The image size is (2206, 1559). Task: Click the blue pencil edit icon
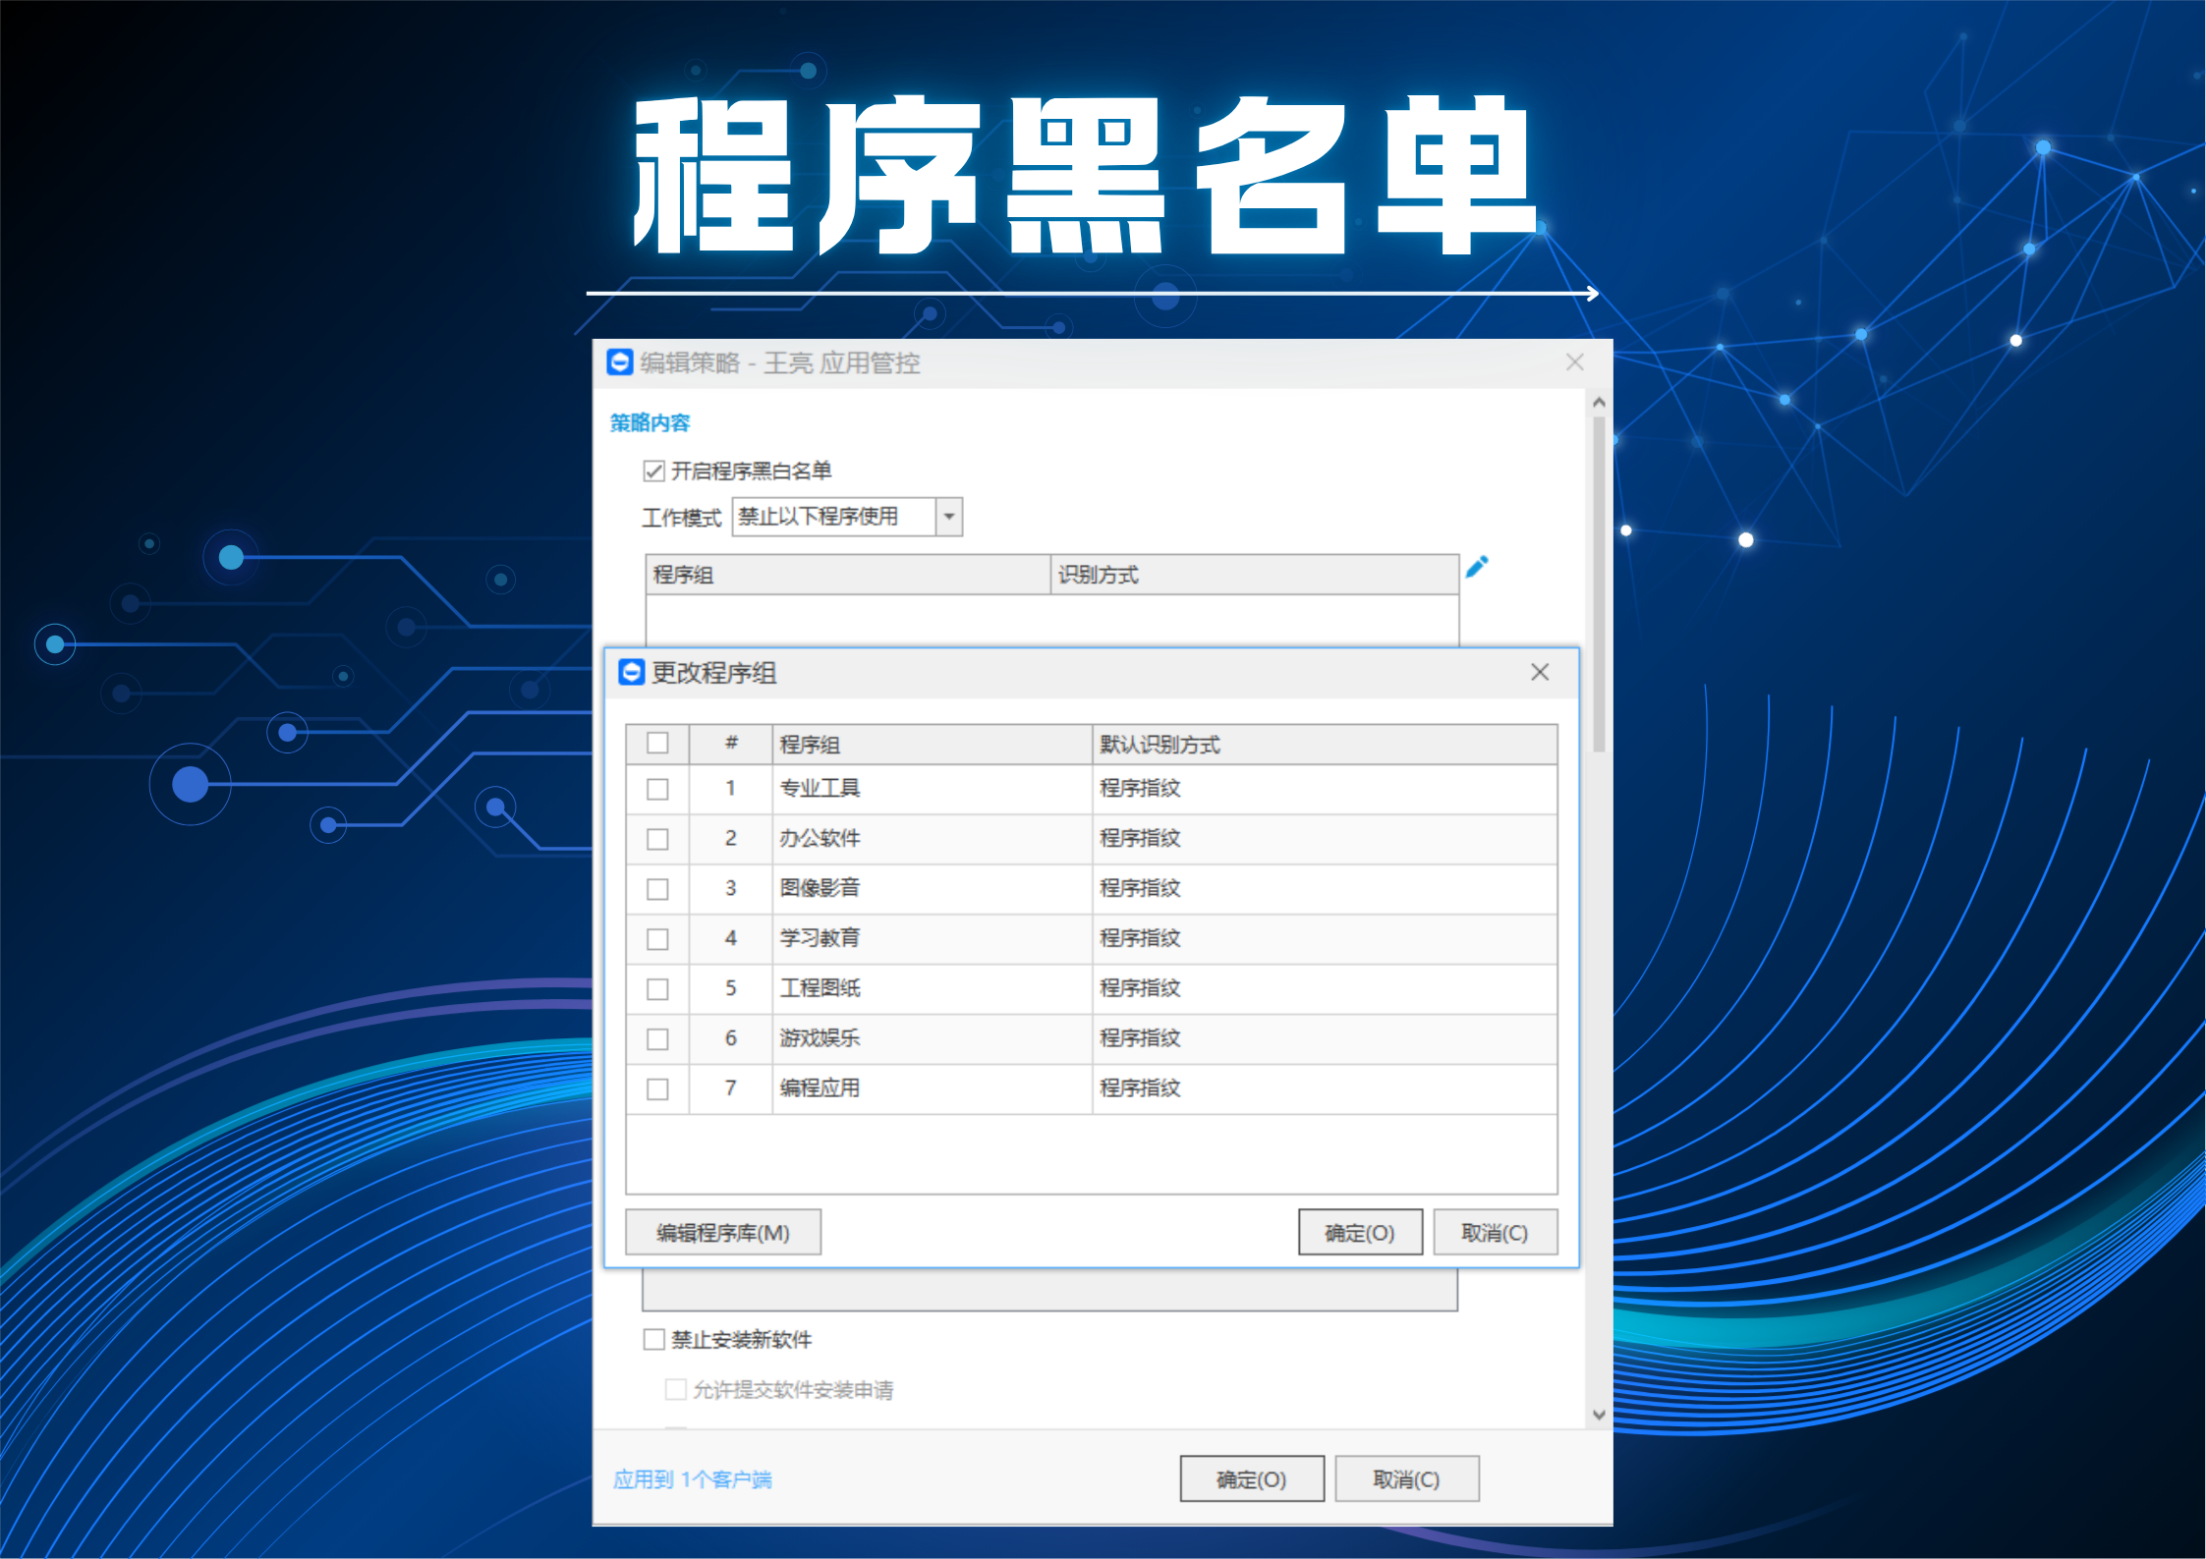1476,567
